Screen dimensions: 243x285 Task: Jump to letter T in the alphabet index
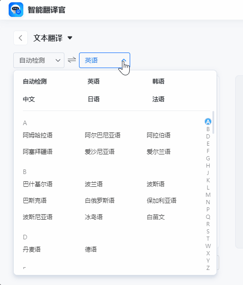click(x=208, y=239)
